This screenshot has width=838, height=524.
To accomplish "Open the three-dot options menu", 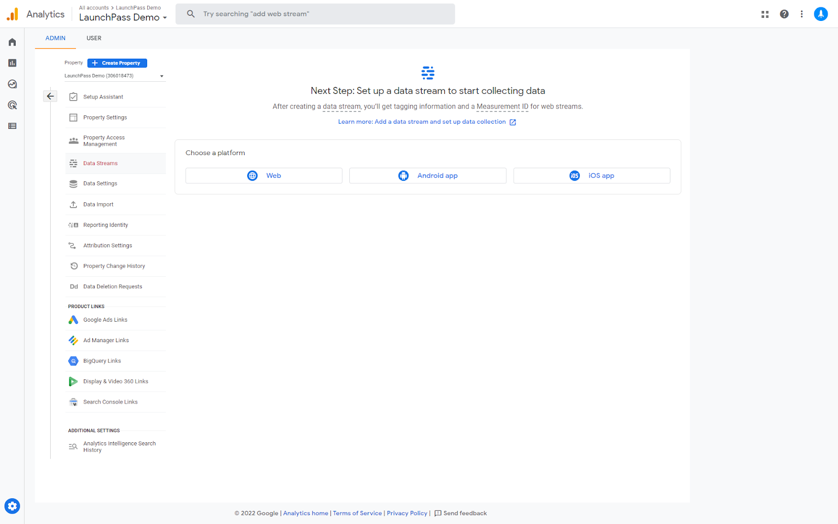I will 802,14.
